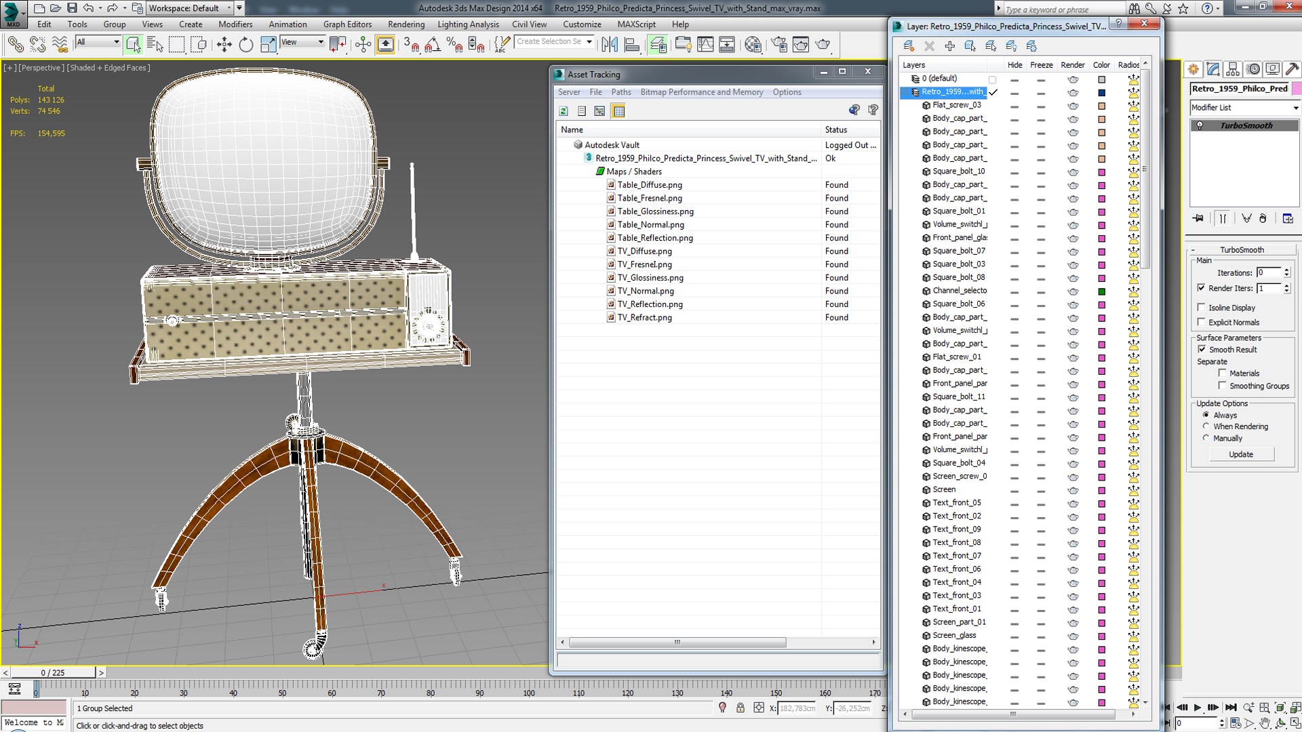The height and width of the screenshot is (732, 1302).
Task: Select the Move tool in main toolbar
Action: 224,45
